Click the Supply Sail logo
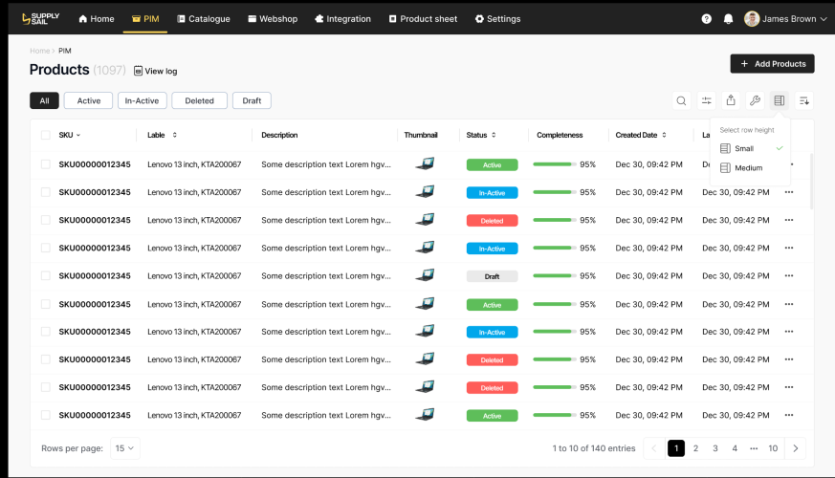Viewport: 835px width, 478px height. pyautogui.click(x=40, y=18)
